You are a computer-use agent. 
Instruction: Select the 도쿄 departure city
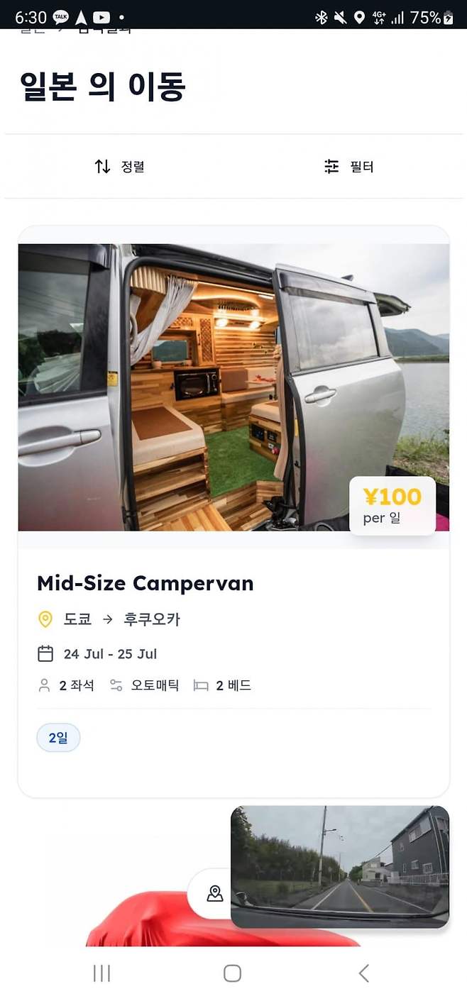pyautogui.click(x=78, y=619)
